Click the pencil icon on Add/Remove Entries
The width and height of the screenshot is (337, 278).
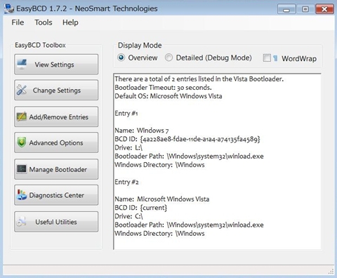[22, 117]
